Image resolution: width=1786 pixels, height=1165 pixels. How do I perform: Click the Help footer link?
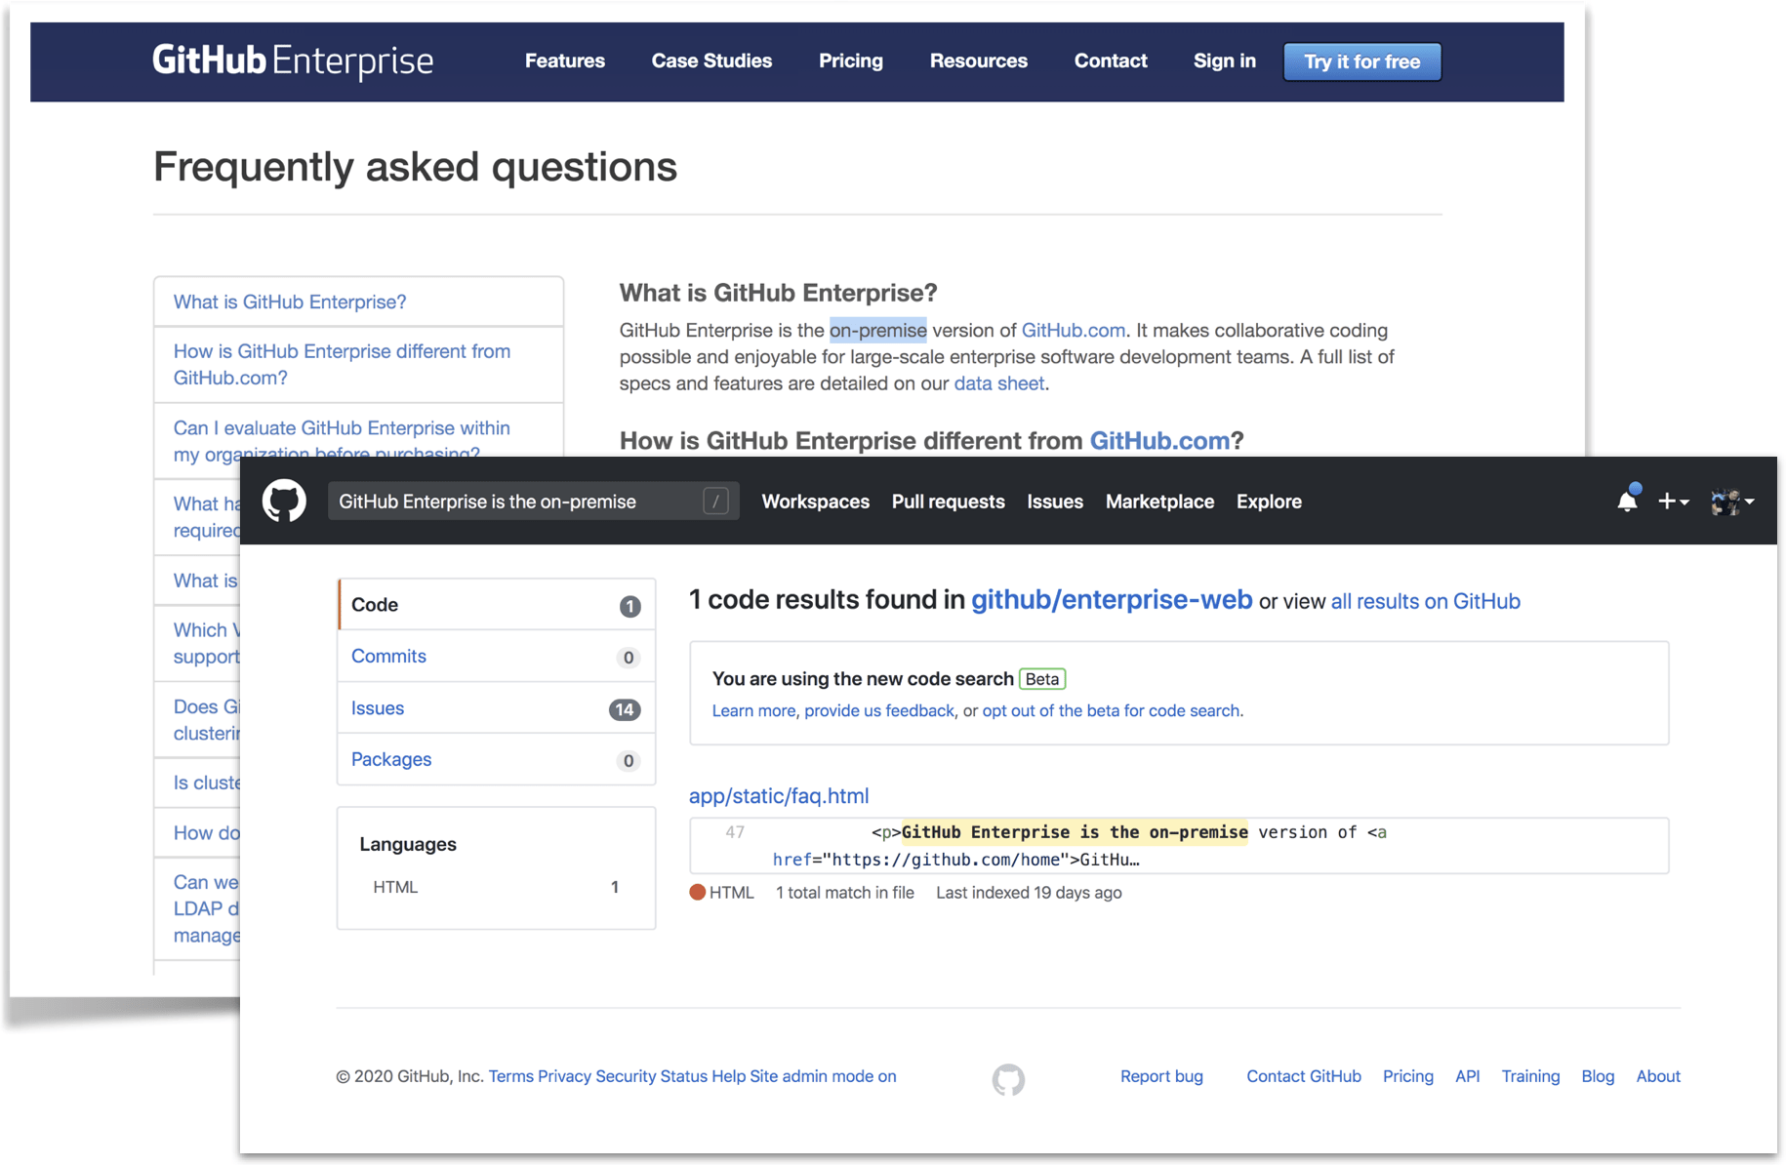[728, 1076]
